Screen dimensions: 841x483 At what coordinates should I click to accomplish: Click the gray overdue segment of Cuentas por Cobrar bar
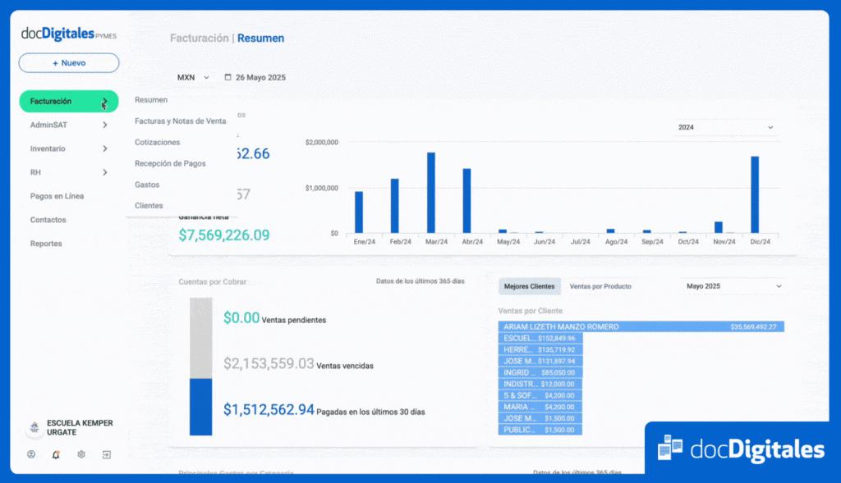tap(200, 338)
